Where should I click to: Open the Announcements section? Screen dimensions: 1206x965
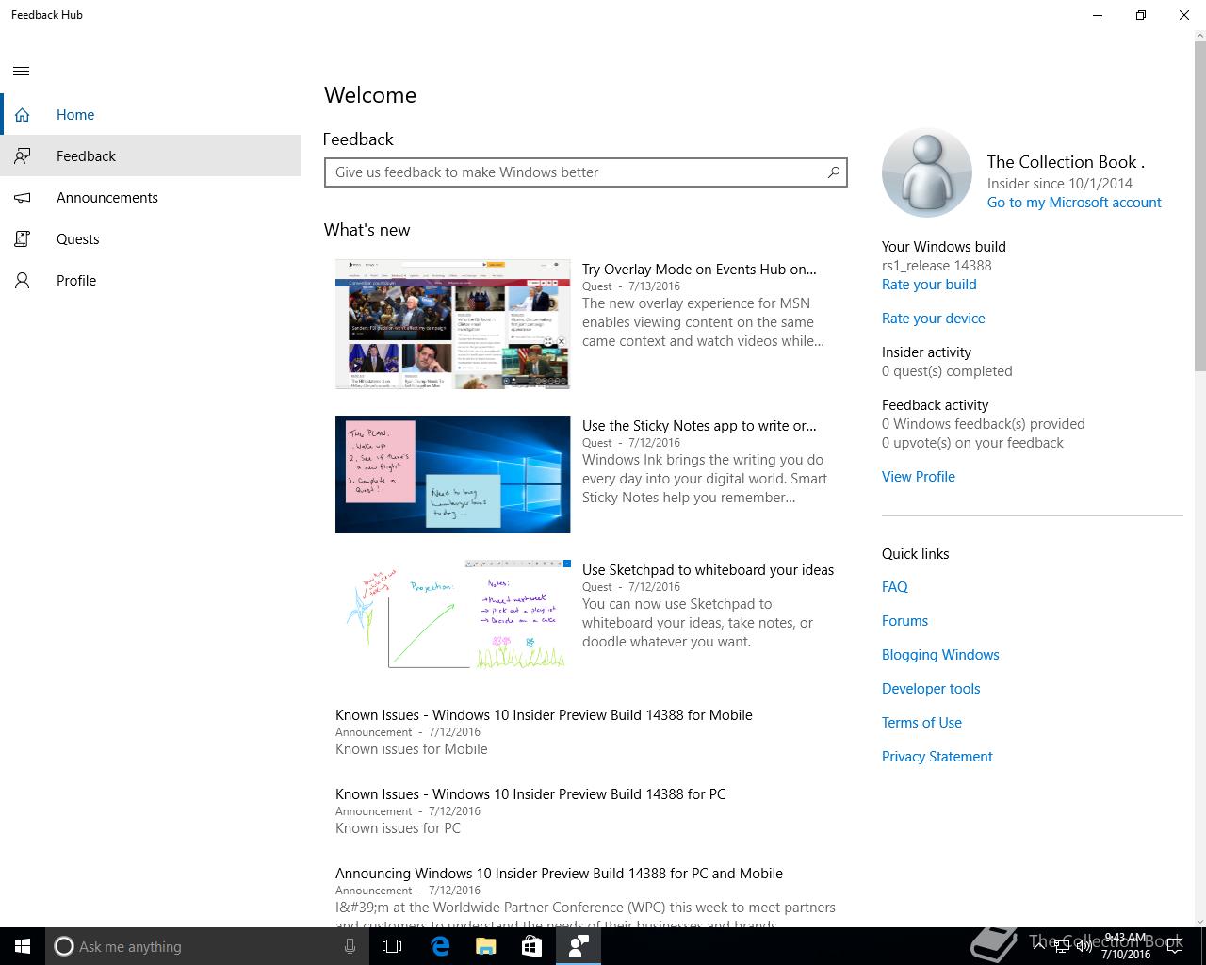(151, 198)
